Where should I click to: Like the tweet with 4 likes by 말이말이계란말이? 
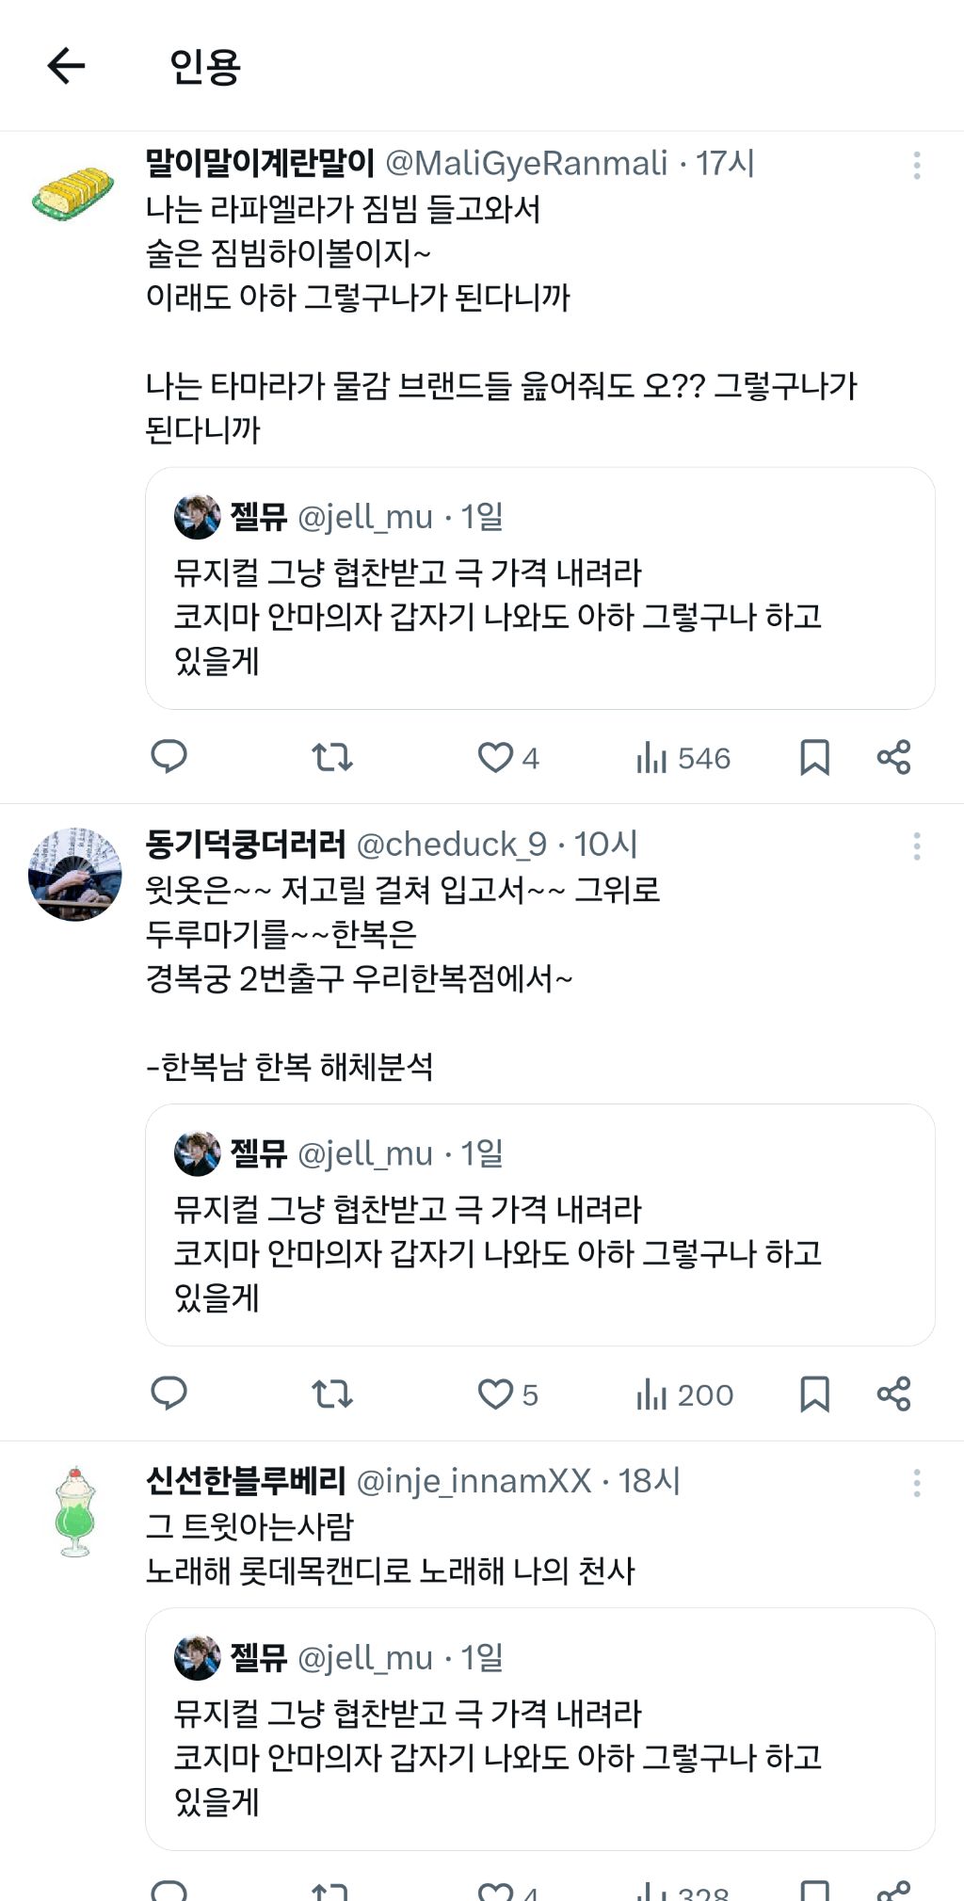pos(508,758)
